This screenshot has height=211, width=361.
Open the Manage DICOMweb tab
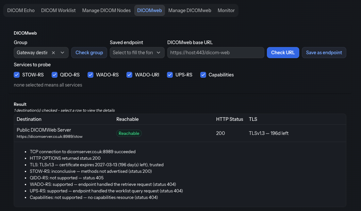tap(190, 10)
